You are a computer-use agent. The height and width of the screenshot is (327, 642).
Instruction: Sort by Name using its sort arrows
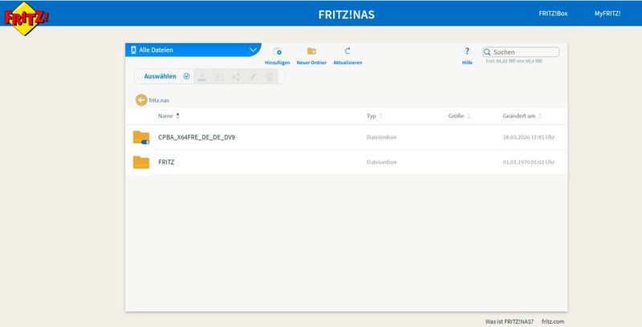(x=177, y=115)
